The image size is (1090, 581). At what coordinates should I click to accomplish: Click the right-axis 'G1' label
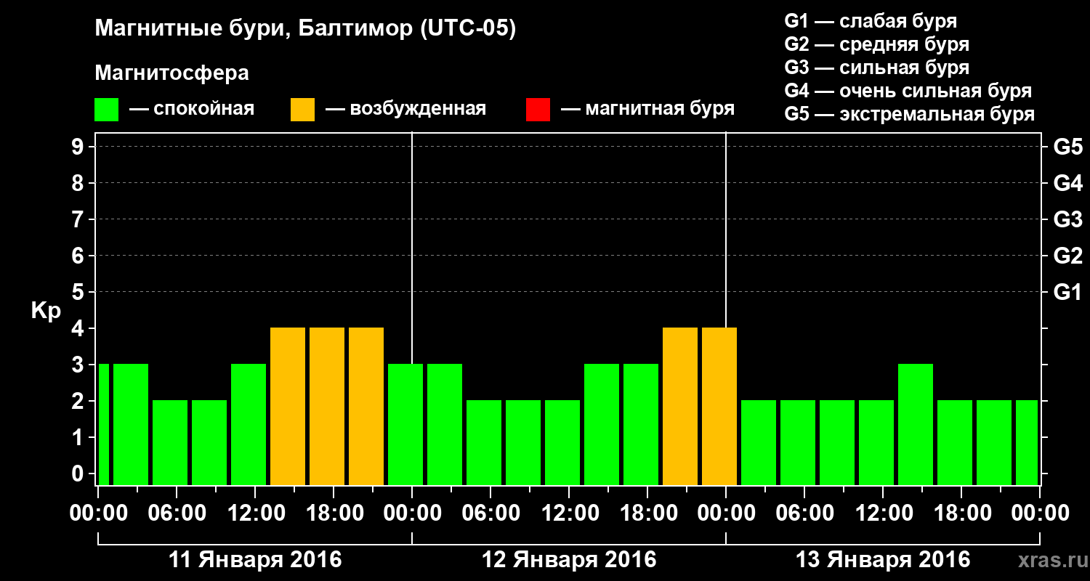click(1067, 292)
